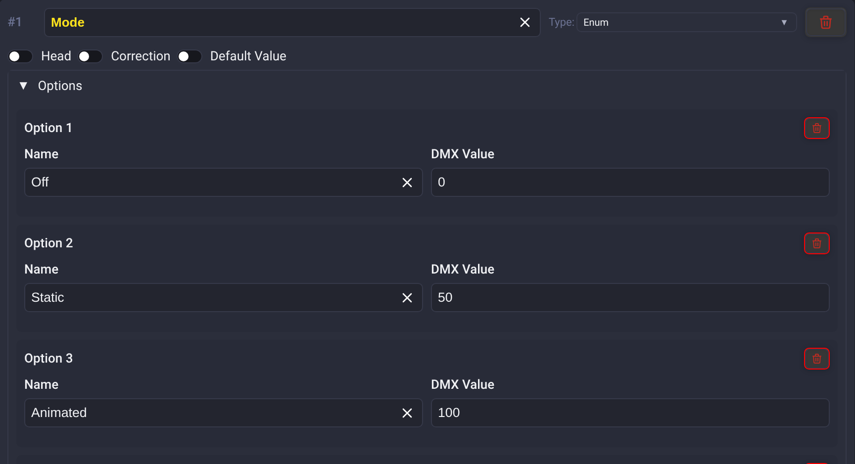Screen dimensions: 855x464
Task: Delete Option 1 with its trash icon
Action: [816, 128]
